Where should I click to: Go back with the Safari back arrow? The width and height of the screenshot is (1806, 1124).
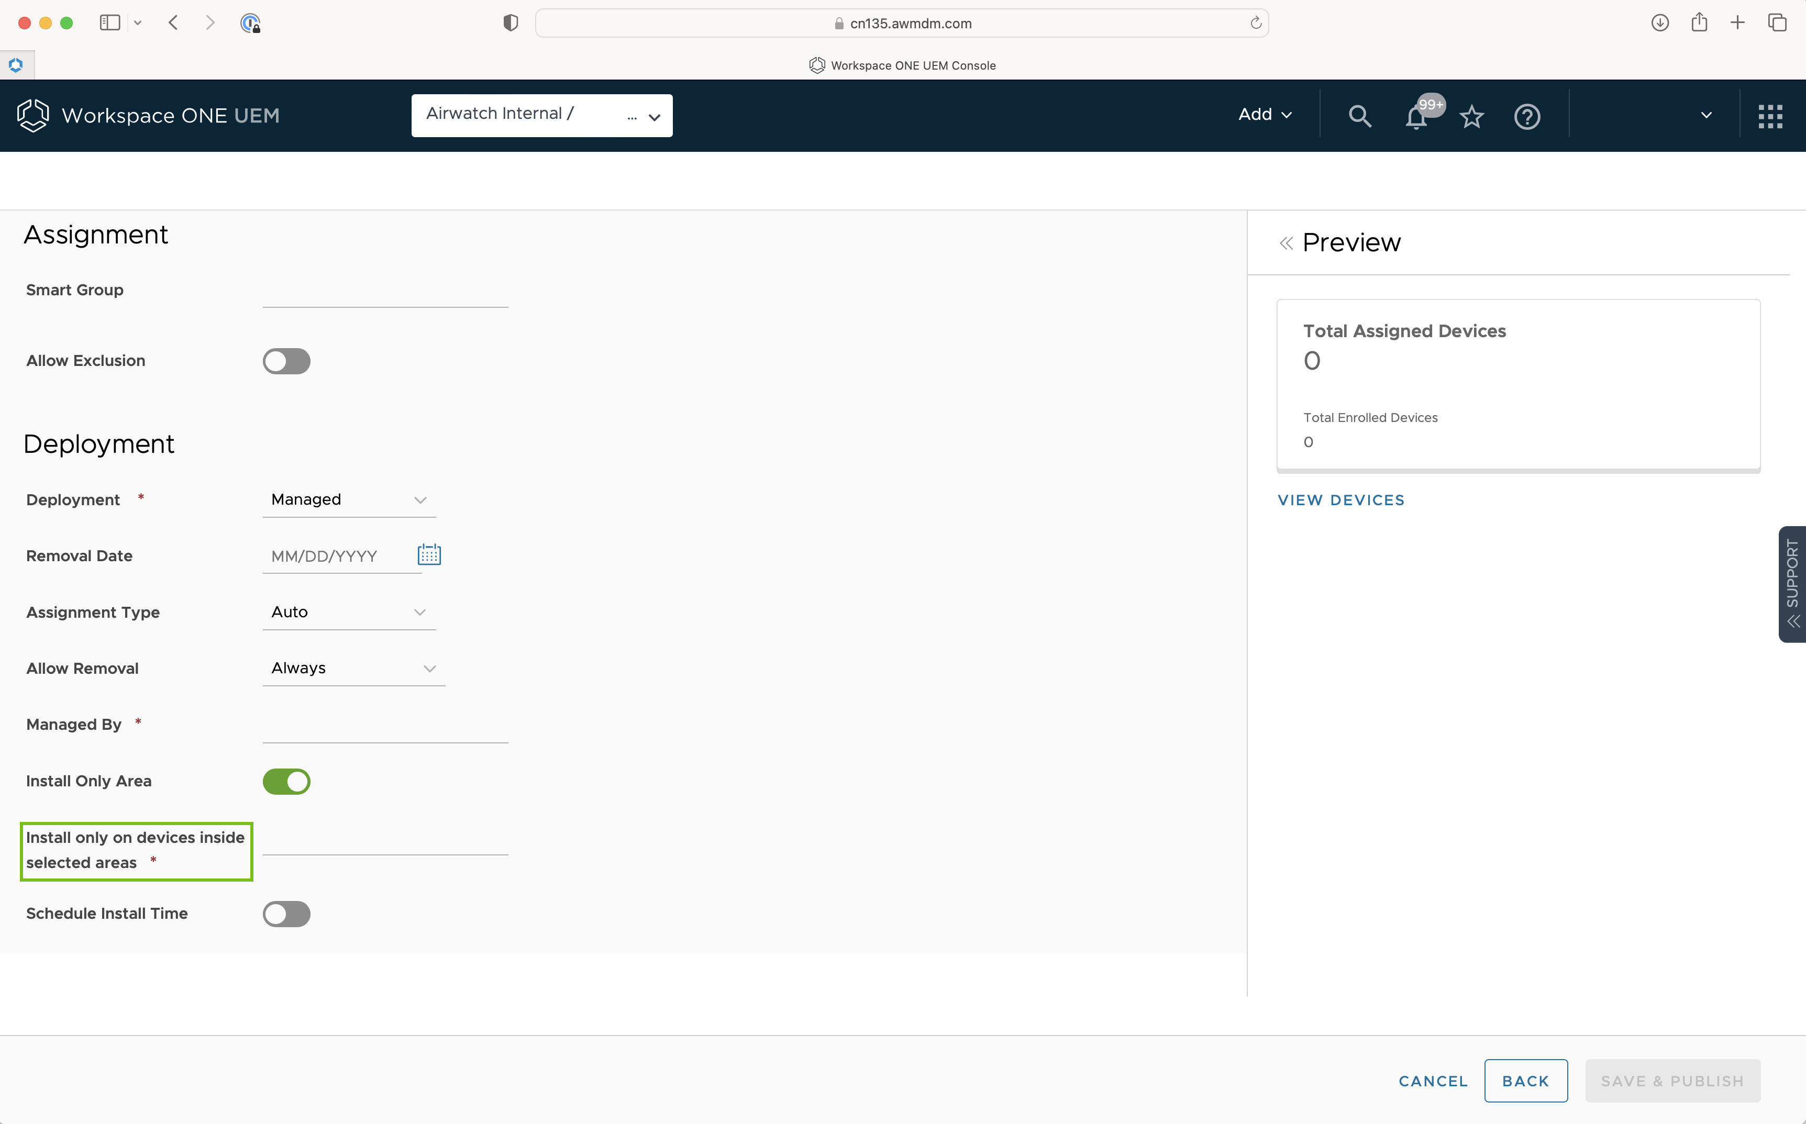click(173, 23)
